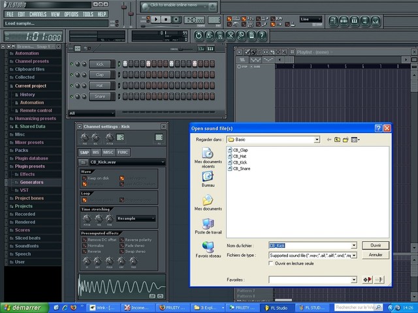Open the Step Sequencer shortcut icon

344,21
